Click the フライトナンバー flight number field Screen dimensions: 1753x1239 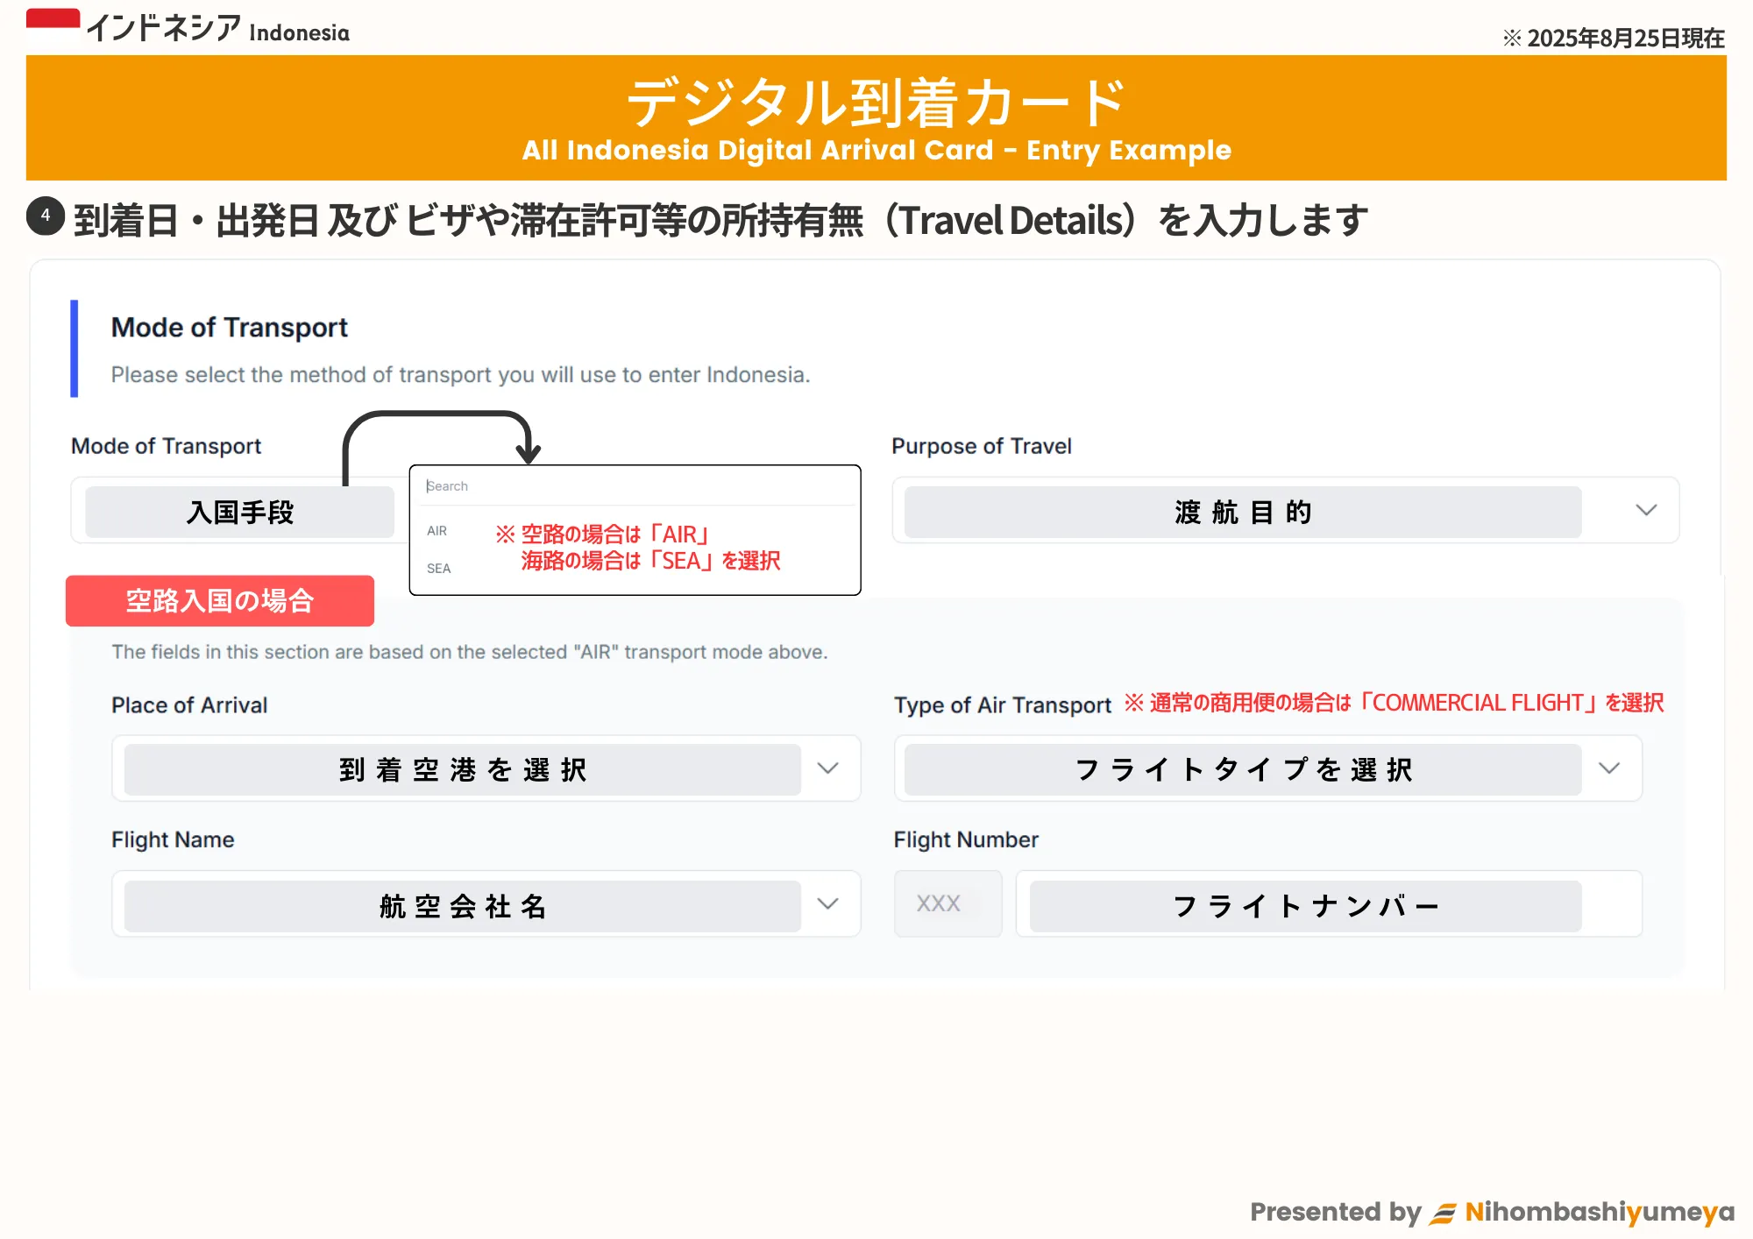click(1305, 905)
